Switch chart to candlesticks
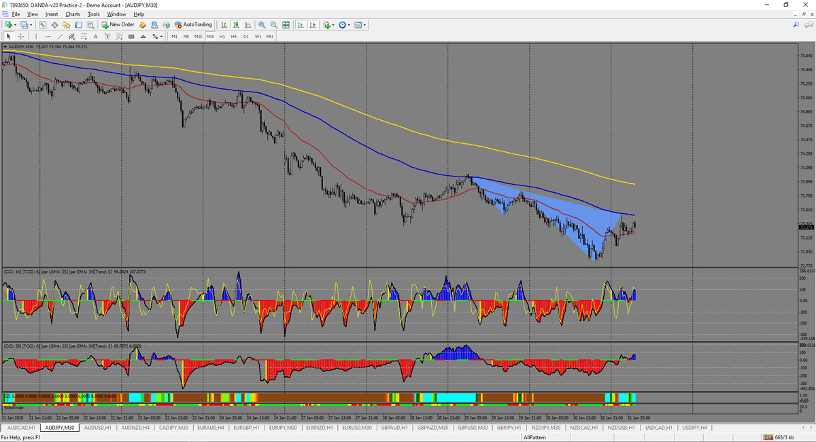 (x=235, y=25)
